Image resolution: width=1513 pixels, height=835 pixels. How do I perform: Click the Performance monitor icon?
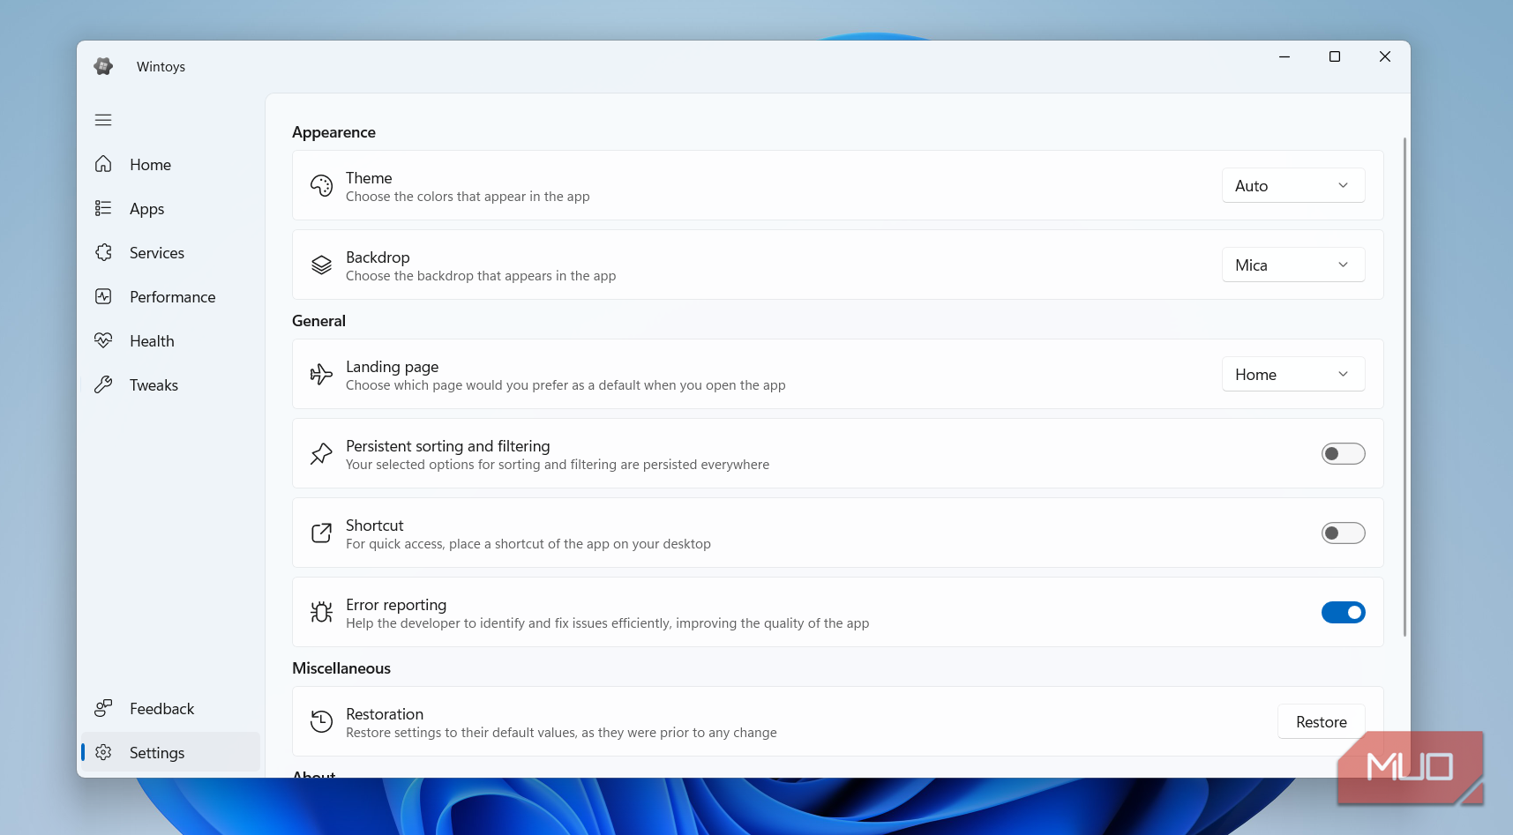103,296
